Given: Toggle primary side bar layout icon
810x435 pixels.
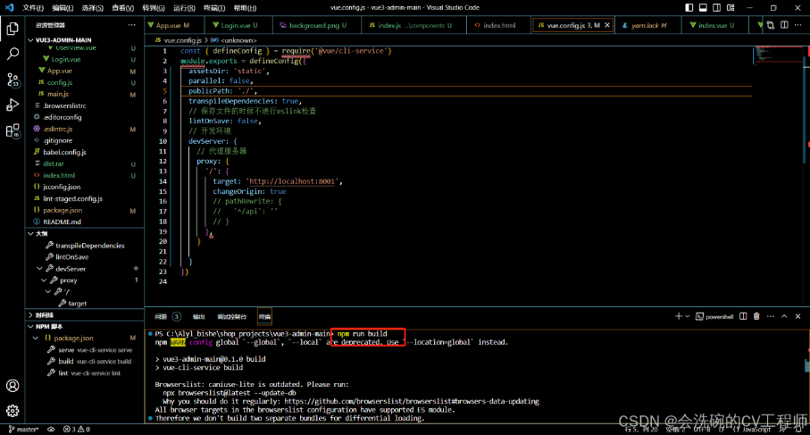Looking at the screenshot, I should [x=689, y=8].
